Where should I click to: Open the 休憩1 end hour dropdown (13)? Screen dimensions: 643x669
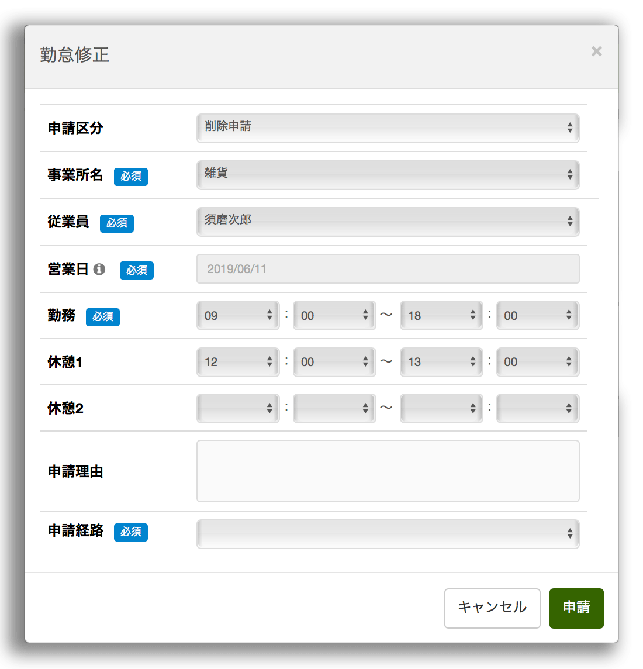(x=441, y=362)
